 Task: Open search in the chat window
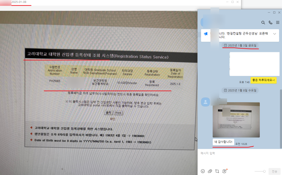click(x=263, y=22)
